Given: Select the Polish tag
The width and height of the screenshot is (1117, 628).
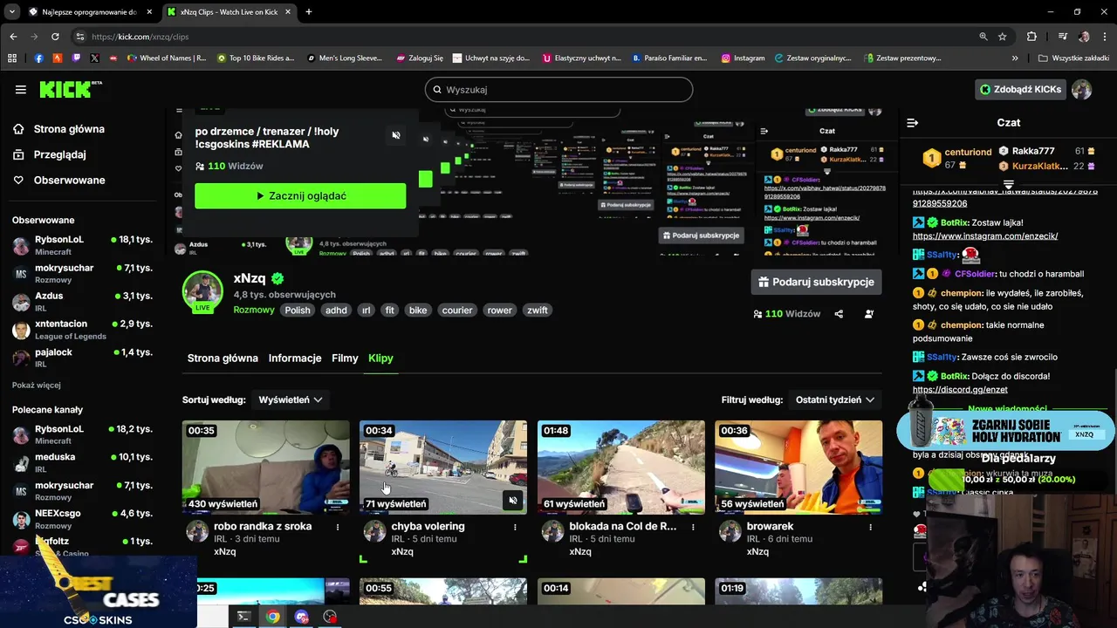Looking at the screenshot, I should (x=298, y=310).
